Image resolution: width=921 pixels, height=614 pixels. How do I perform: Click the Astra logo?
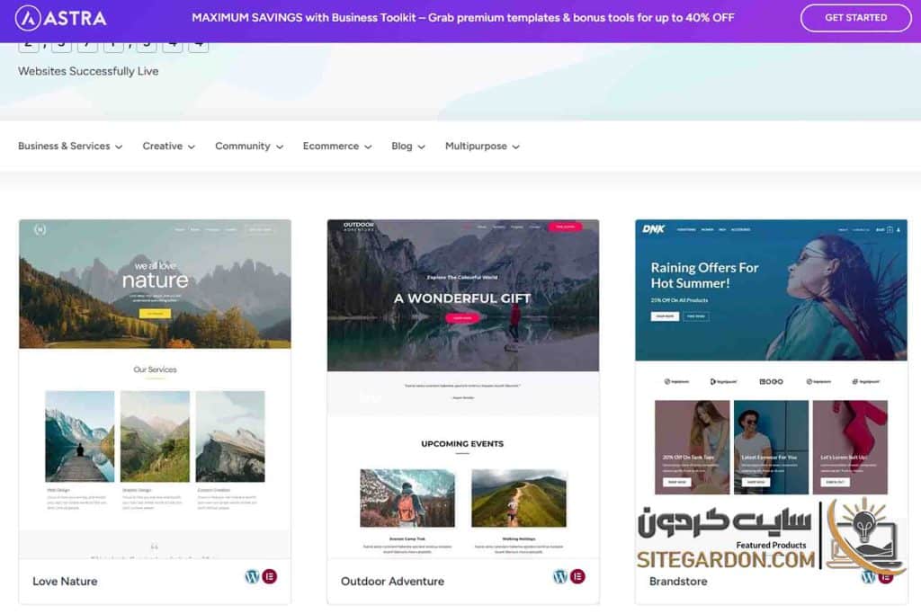pos(60,18)
